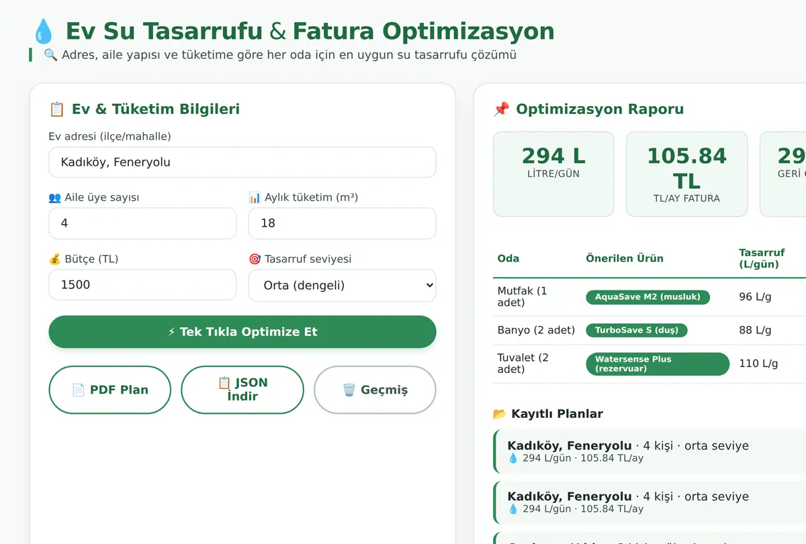
Task: Click the Önerilen Ürün column header
Action: 625,259
